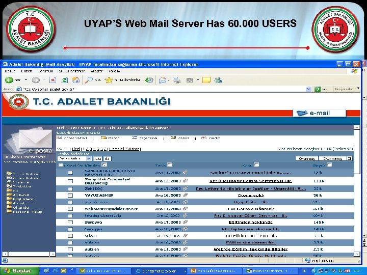Open the Mail icon dropdown arrow
This screenshot has width=367, height=275.
[x=169, y=80]
